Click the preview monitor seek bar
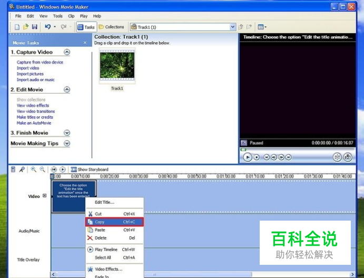This screenshot has width=364, height=278. [297, 150]
